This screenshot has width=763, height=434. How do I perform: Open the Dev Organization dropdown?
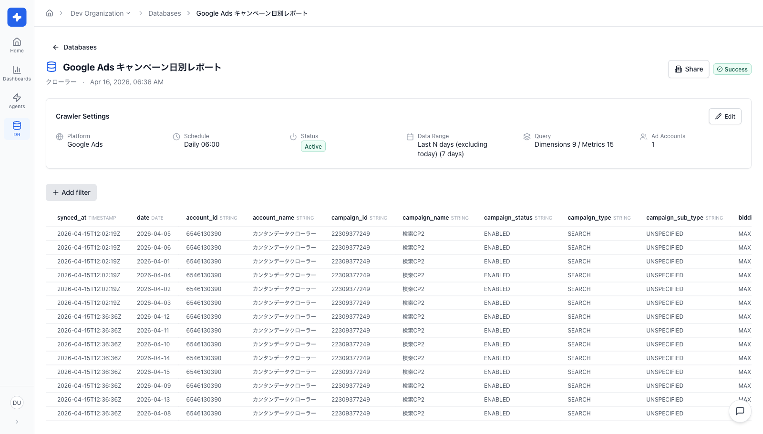coord(100,13)
